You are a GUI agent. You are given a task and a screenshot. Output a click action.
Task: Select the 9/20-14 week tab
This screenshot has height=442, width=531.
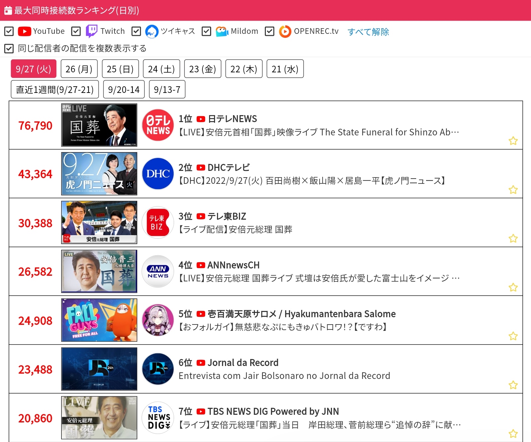click(123, 90)
